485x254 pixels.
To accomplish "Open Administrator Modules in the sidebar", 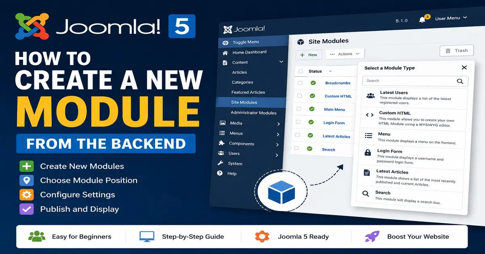I will point(253,113).
